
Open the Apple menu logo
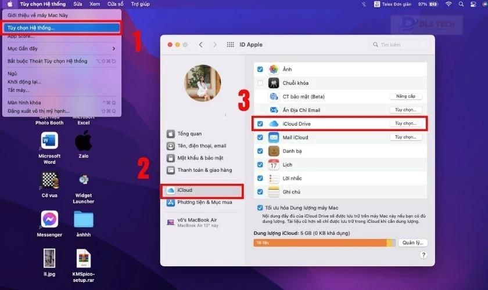(10, 4)
